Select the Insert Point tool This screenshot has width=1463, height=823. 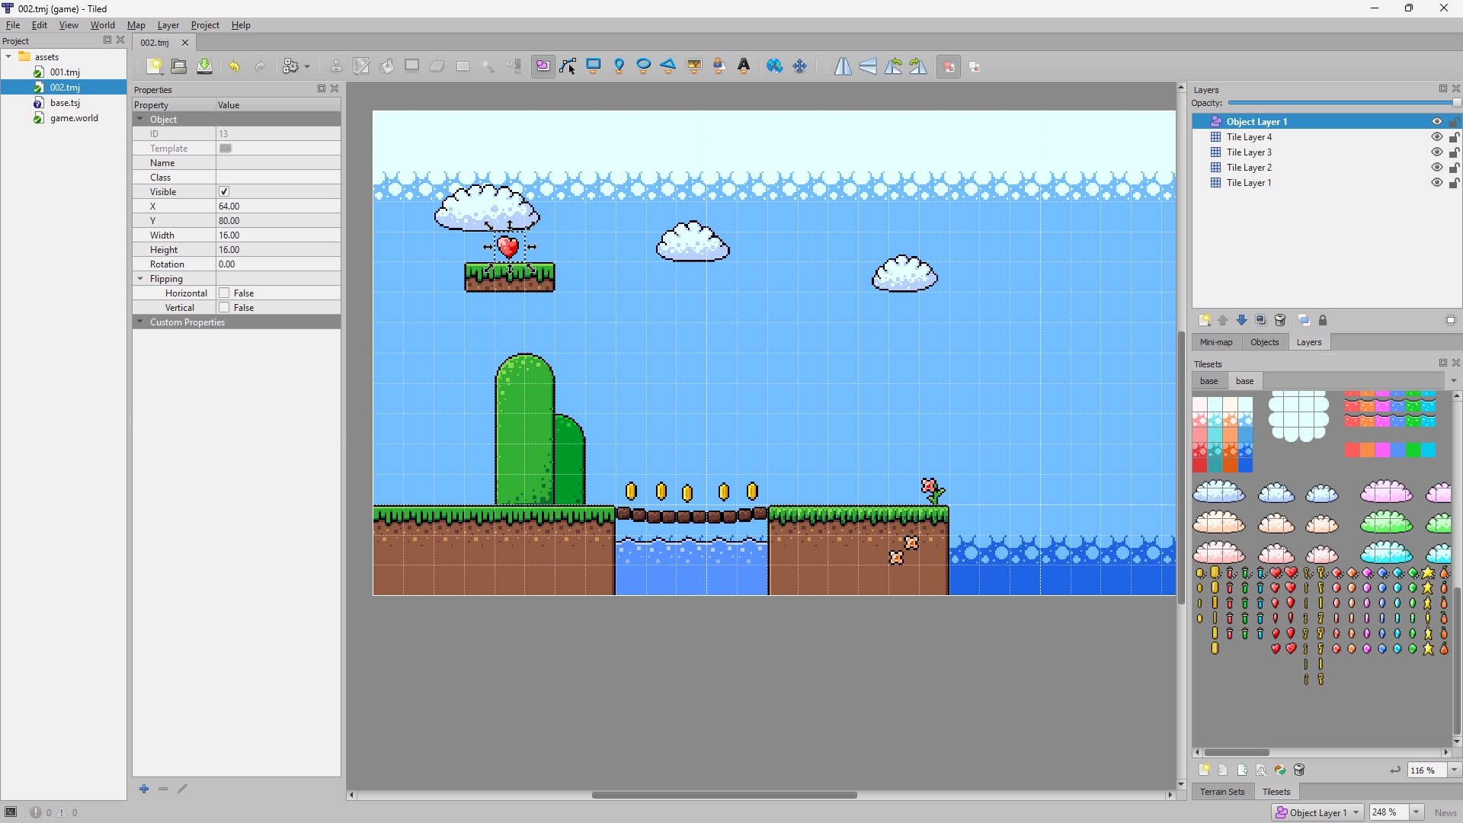point(619,66)
